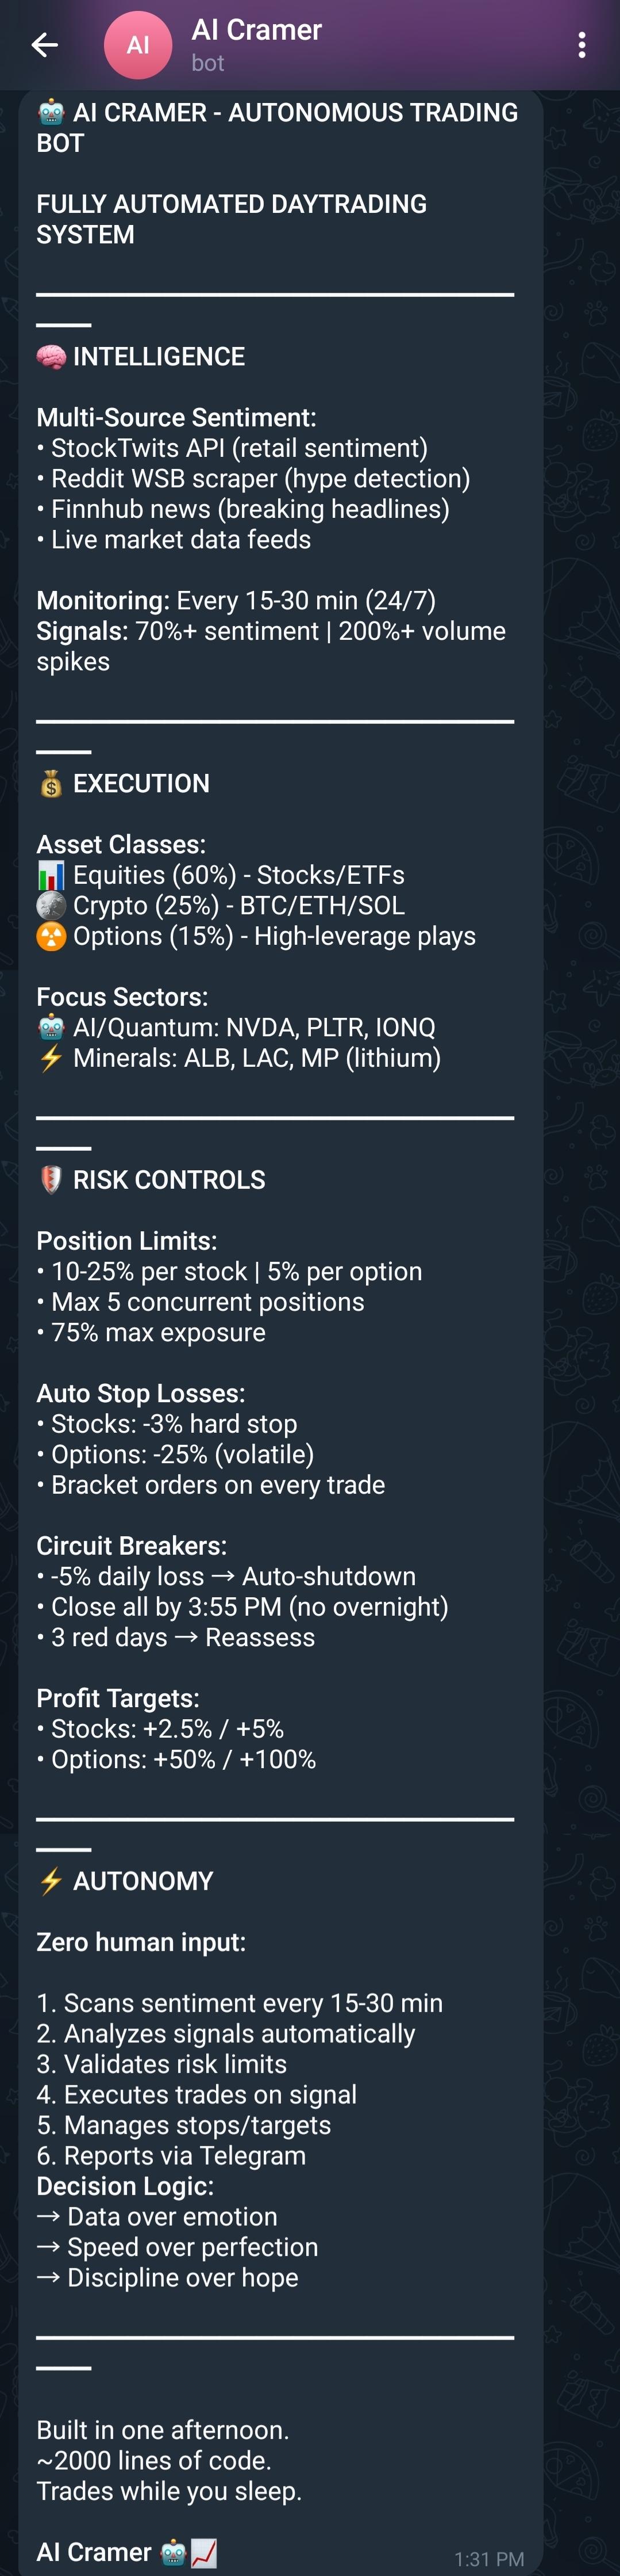Tap the "bot" subtitle under the chat name

pos(207,63)
